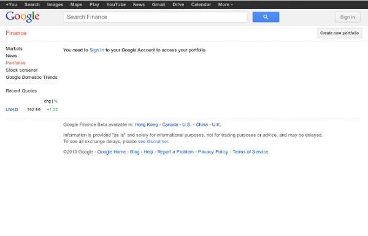Image resolution: width=368 pixels, height=236 pixels.
Task: Open News in the top bar
Action: point(139,4)
